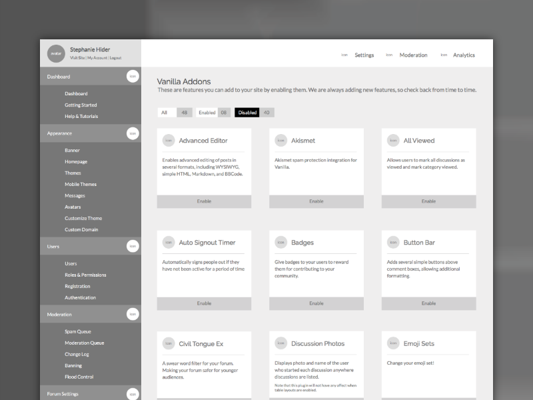Select Mobile Themes in the sidebar
Screen dimensions: 533x400
pos(81,184)
